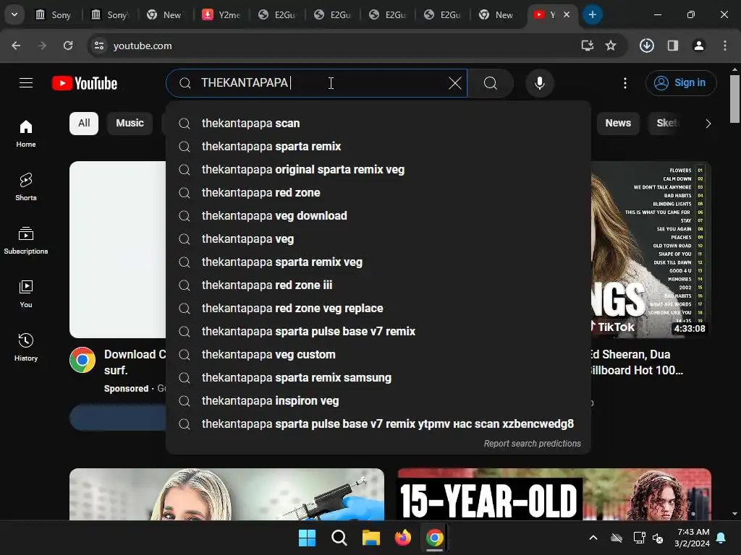Choose suggestion 'thekantapapa veg'
Screen dimensions: 741x555
tap(378, 238)
